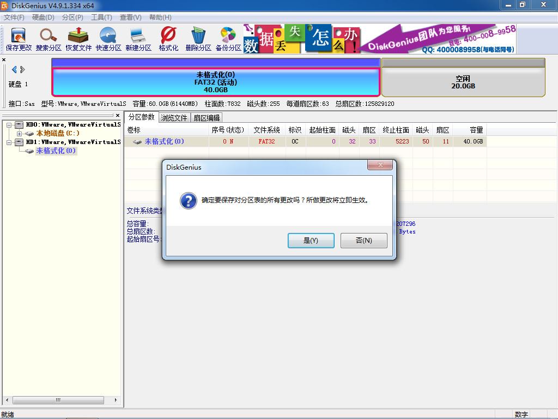This screenshot has height=419, width=558.
Task: Click the 就绪 status bar text
Action: coord(8,415)
